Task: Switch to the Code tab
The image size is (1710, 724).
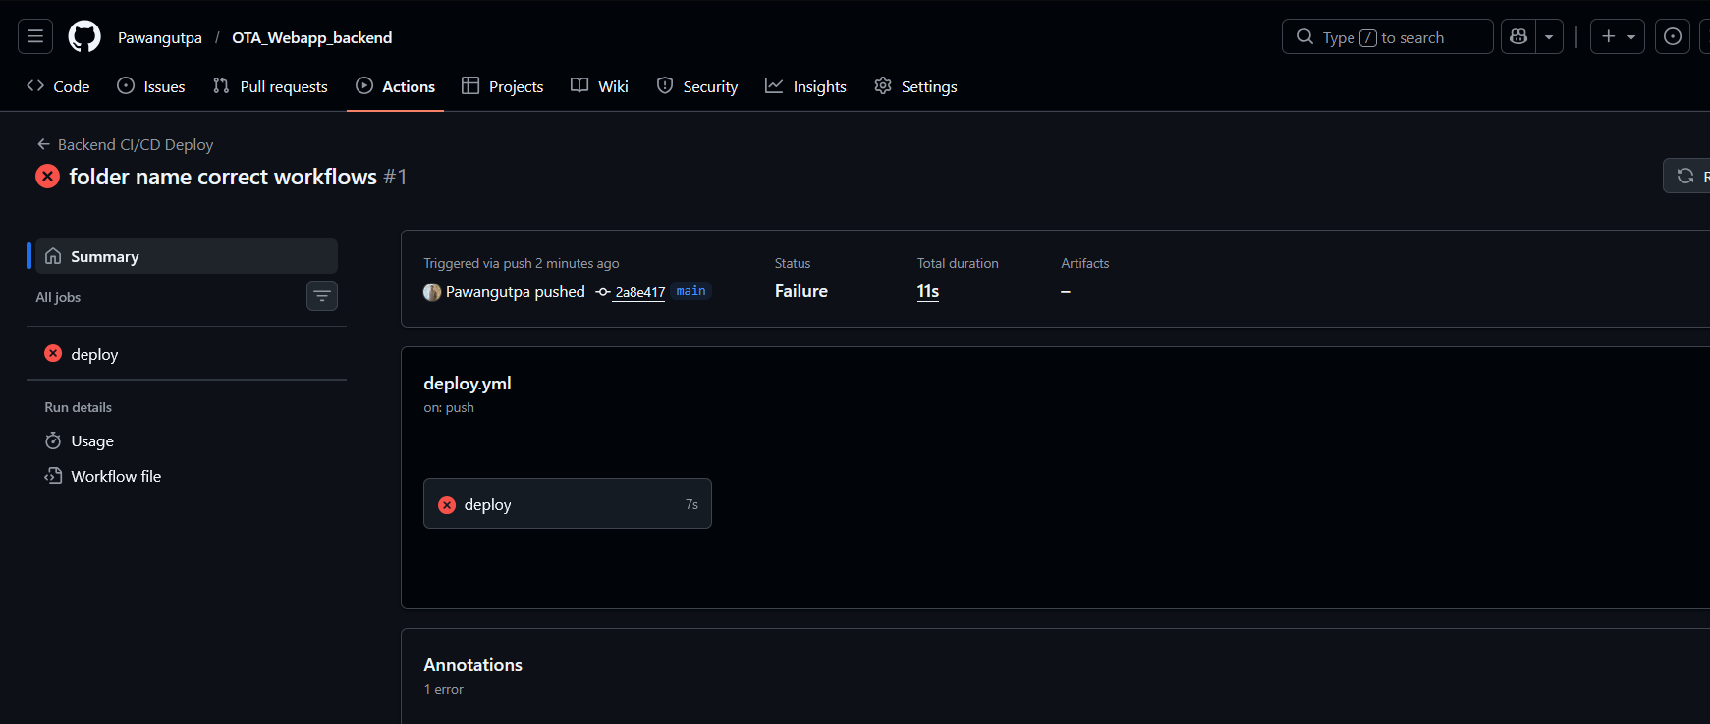Action: click(58, 86)
